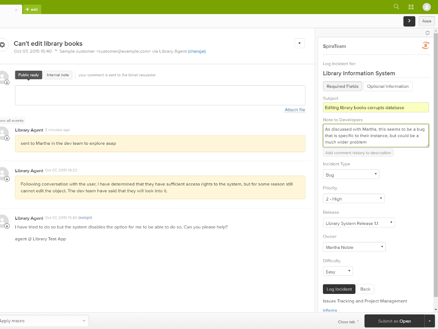Switch to Internal note mode
The width and height of the screenshot is (438, 329).
coord(58,75)
